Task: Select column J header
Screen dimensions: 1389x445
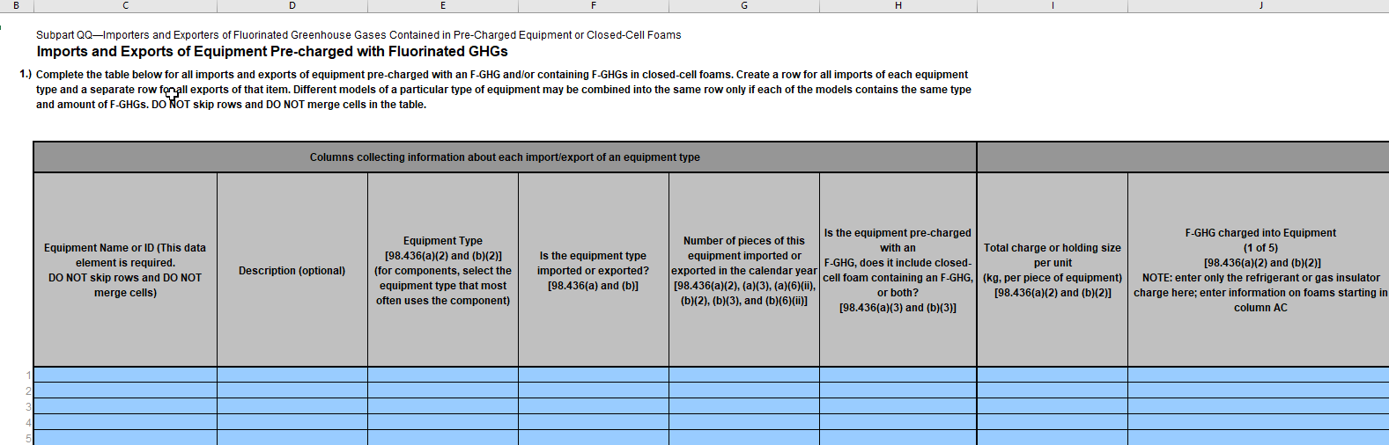Action: (x=1259, y=5)
